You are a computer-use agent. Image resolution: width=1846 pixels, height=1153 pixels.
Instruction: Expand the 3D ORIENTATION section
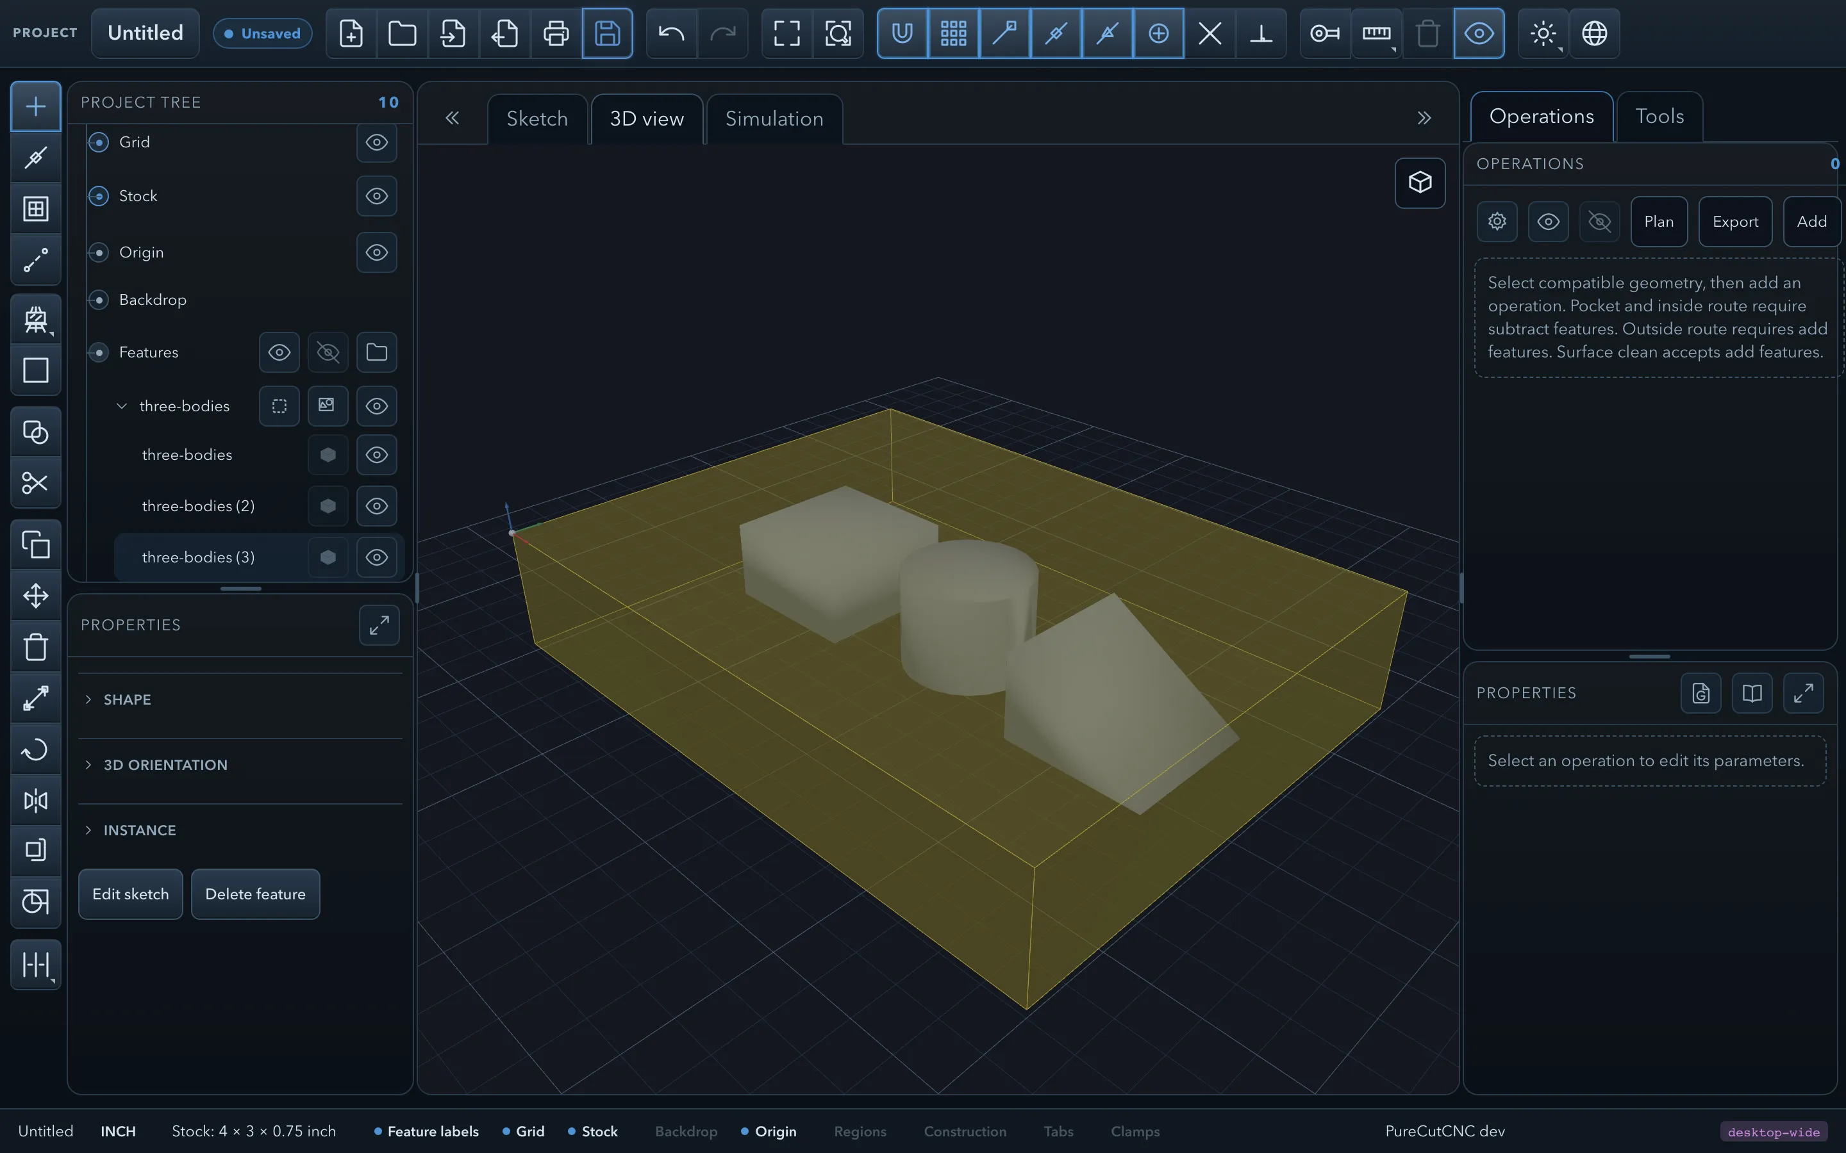point(240,765)
